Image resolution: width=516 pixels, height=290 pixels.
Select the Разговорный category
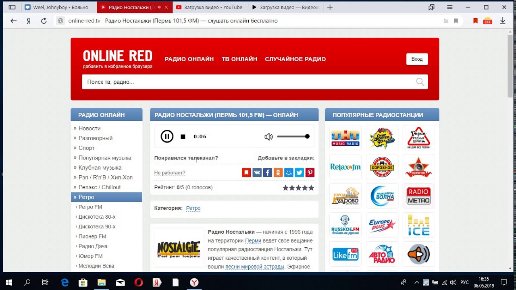pos(96,138)
